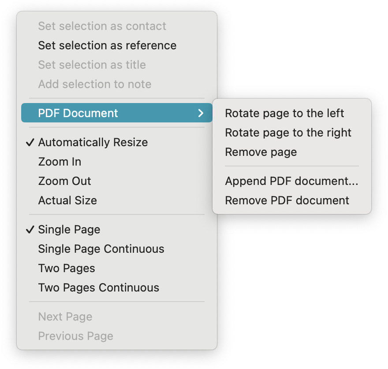This screenshot has height=369, width=388.
Task: Expand the PDF Document submenu arrow
Action: tap(201, 113)
